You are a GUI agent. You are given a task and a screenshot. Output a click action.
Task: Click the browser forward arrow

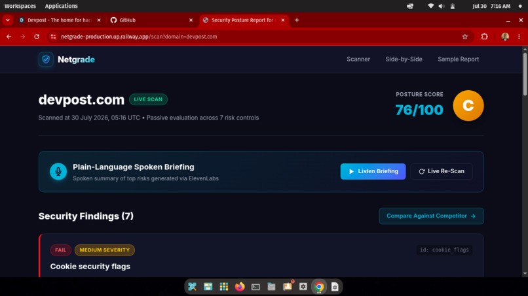coord(22,37)
